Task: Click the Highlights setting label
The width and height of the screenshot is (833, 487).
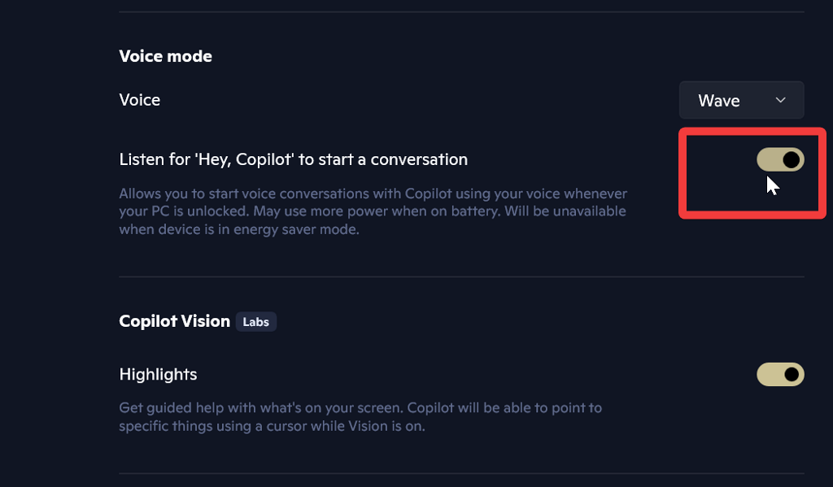Action: point(158,374)
